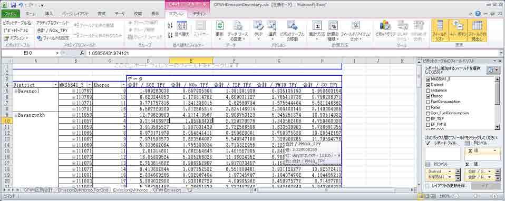The image size is (505, 201).
Task: Open the Name Box dropdown arrow
Action: coord(57,53)
